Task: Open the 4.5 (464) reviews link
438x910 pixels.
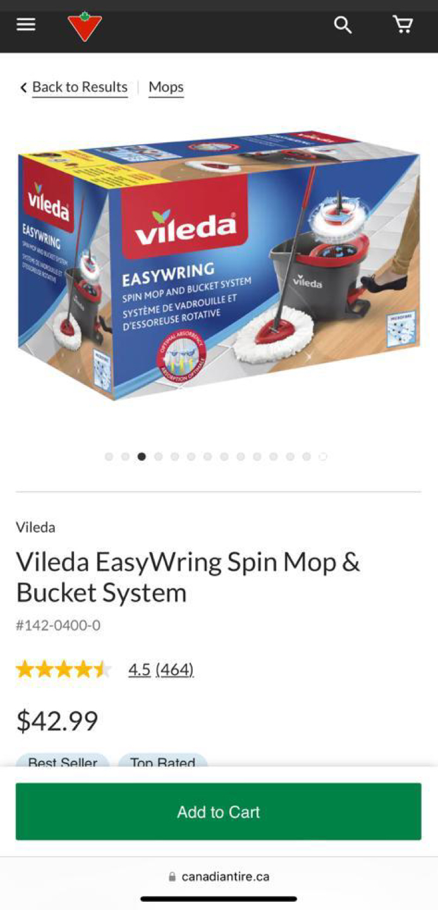Action: point(161,669)
